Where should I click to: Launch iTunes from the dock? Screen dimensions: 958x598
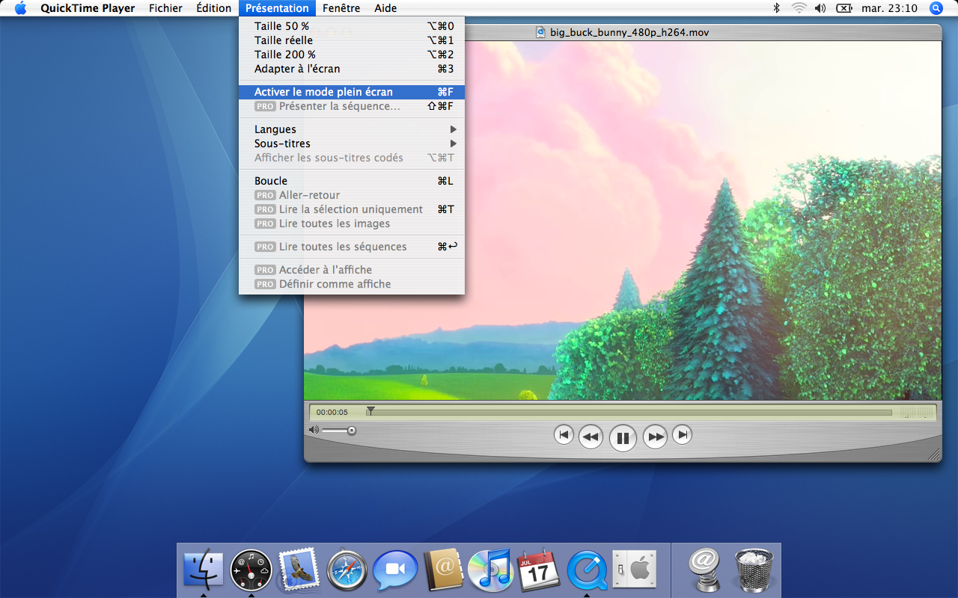pyautogui.click(x=490, y=570)
